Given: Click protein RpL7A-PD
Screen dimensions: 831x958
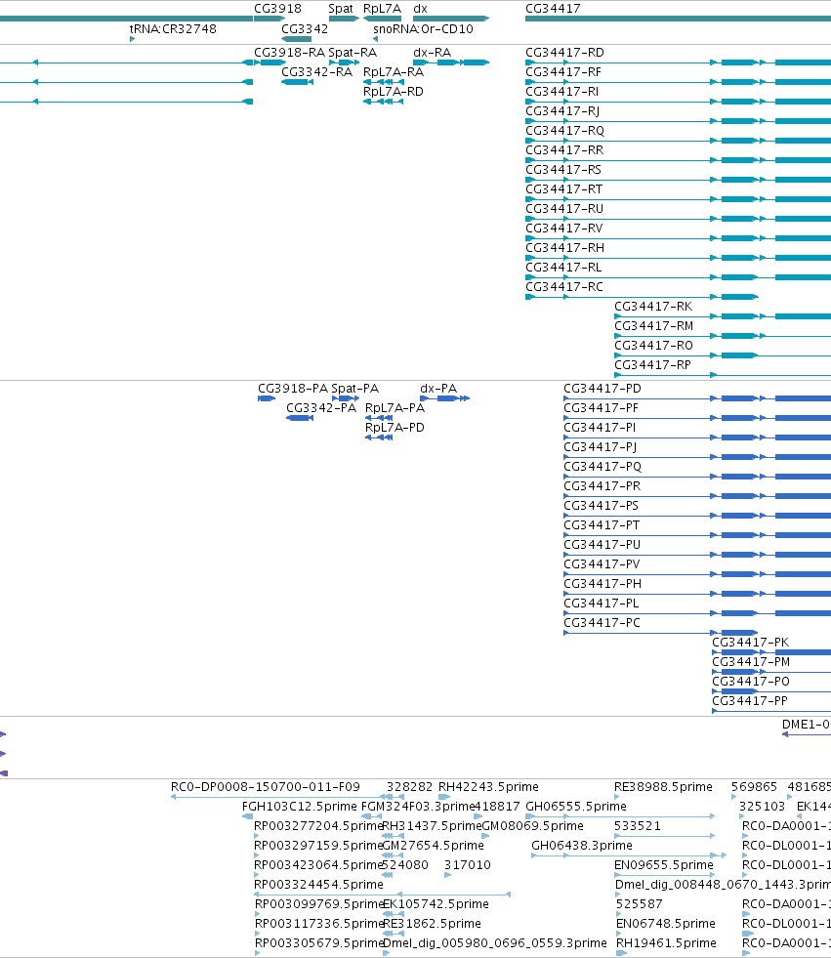Looking at the screenshot, I should click(395, 428).
